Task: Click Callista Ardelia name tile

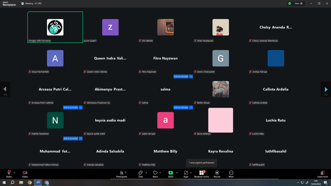Action: (x=276, y=89)
